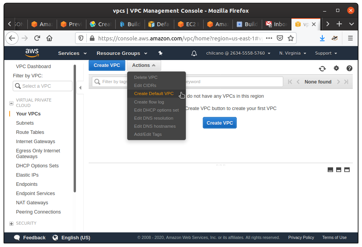Image resolution: width=362 pixels, height=247 pixels.
Task: Open Subnets in sidebar
Action: pos(25,123)
